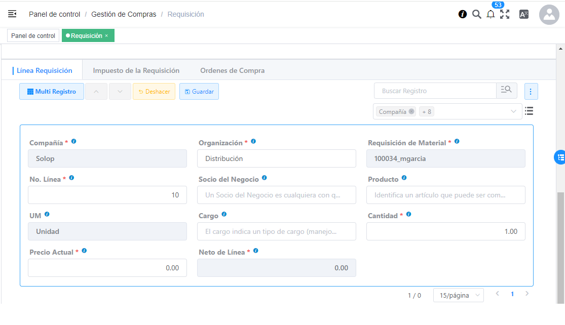The height and width of the screenshot is (325, 565).
Task: Click the advanced search icon in Buscar Registro
Action: tap(506, 91)
